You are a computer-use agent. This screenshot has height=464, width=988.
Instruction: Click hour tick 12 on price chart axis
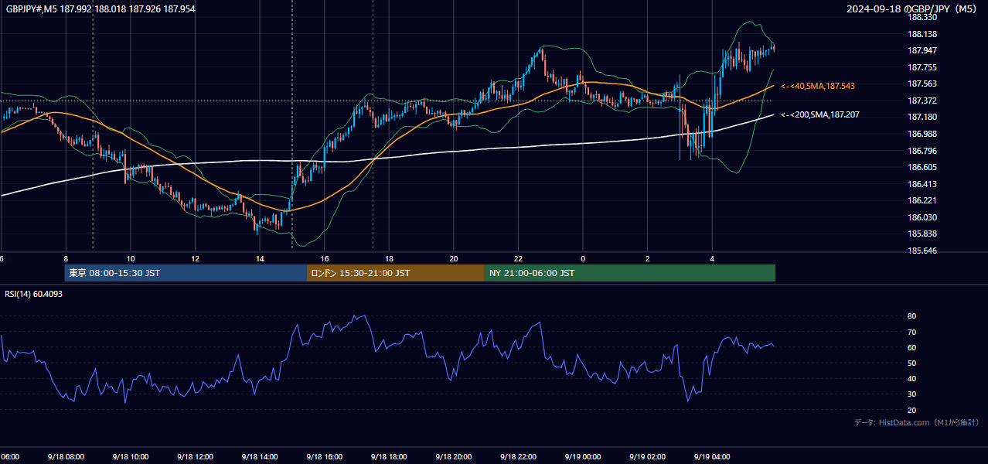[x=195, y=258]
